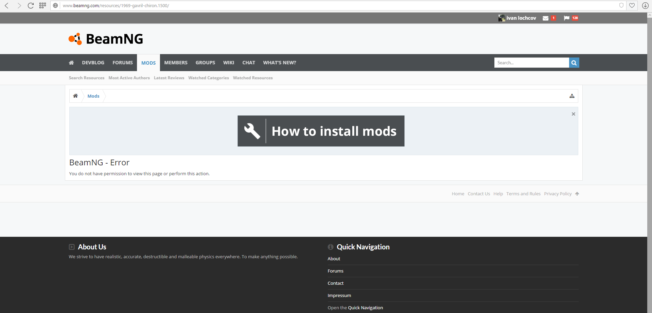Click the How to install mods banner
652x313 pixels.
point(321,131)
